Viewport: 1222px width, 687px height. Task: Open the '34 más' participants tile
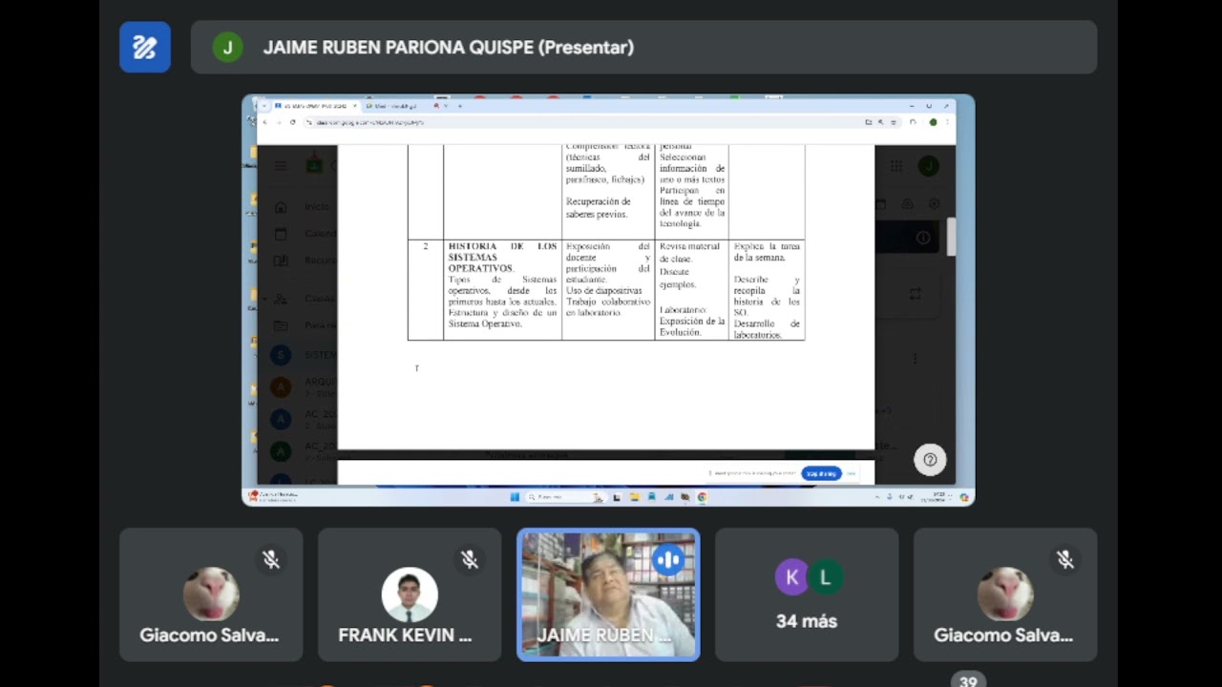point(807,594)
